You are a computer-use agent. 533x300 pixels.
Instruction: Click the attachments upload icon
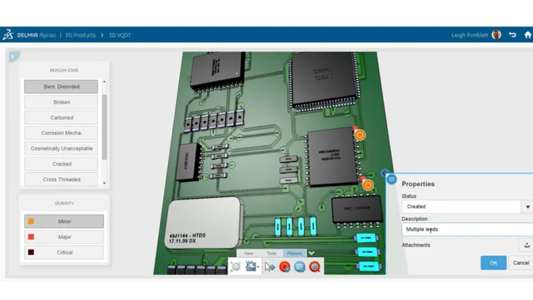coord(526,245)
